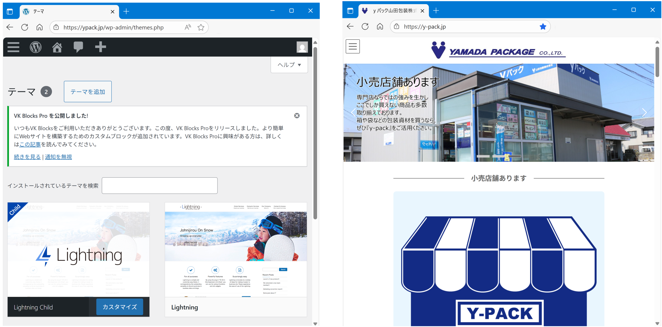
Task: Click the WordPress logo in admin bar
Action: click(x=36, y=47)
